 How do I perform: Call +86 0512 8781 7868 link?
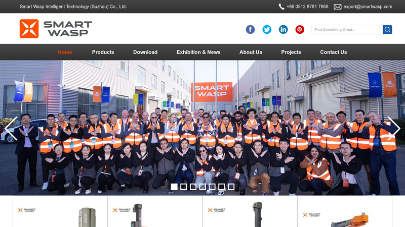pos(307,7)
